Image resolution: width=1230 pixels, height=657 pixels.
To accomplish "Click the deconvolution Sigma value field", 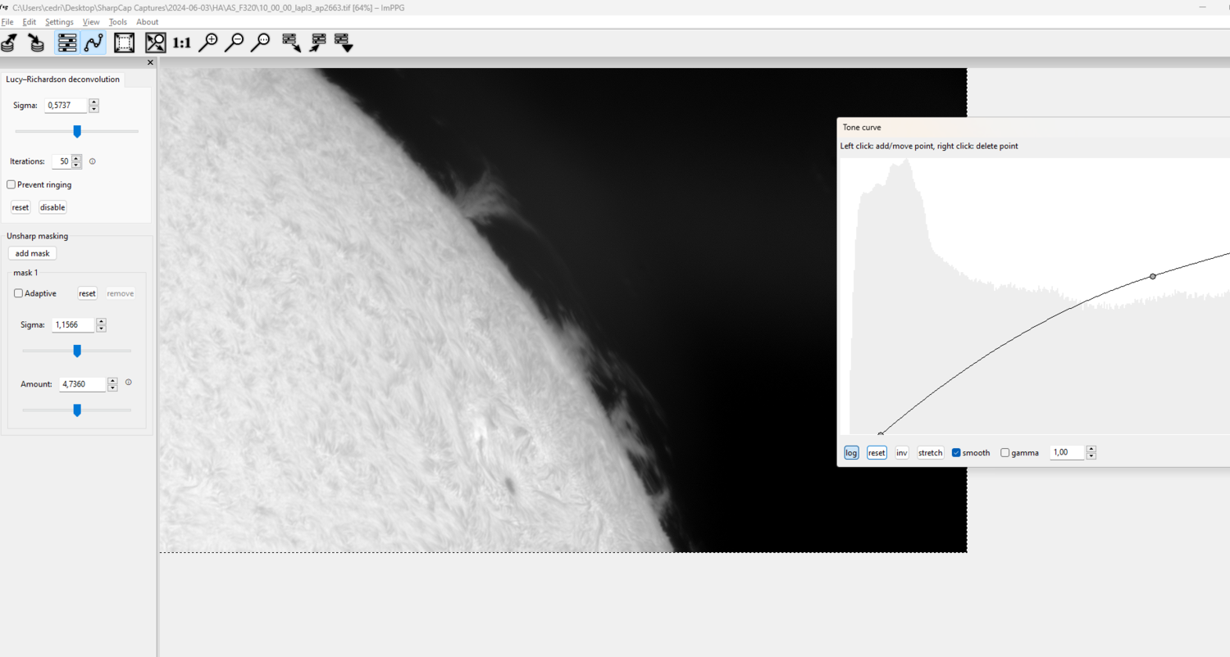I will pos(66,106).
